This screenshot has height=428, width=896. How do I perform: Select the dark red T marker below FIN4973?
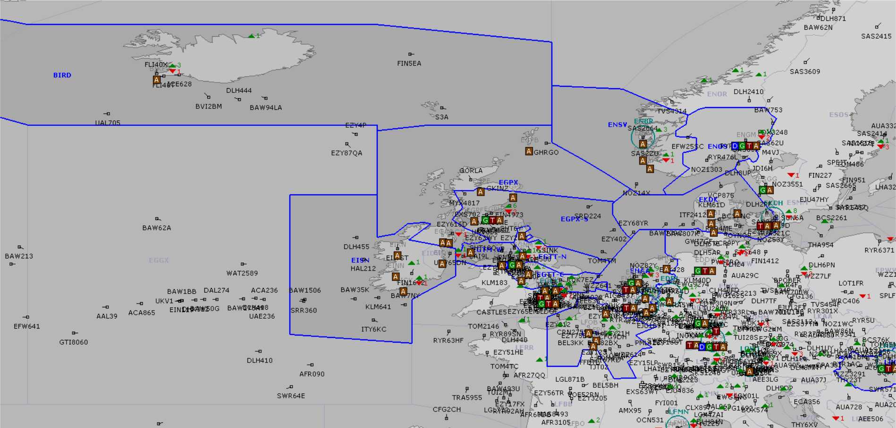(x=492, y=220)
